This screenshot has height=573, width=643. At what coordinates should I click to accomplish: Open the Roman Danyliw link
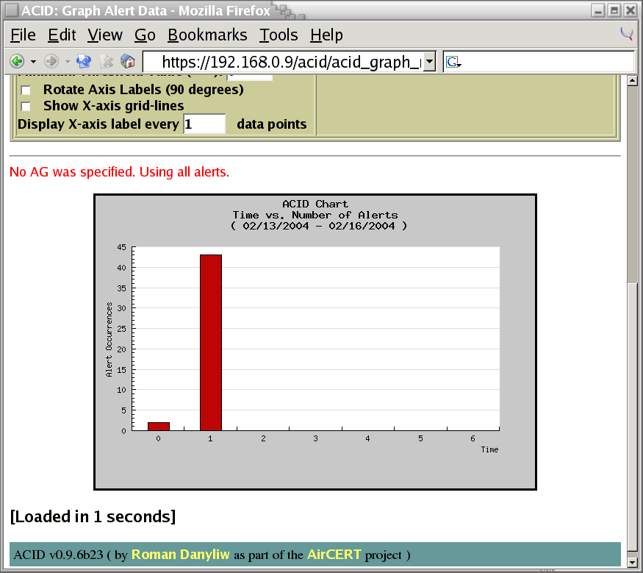181,555
